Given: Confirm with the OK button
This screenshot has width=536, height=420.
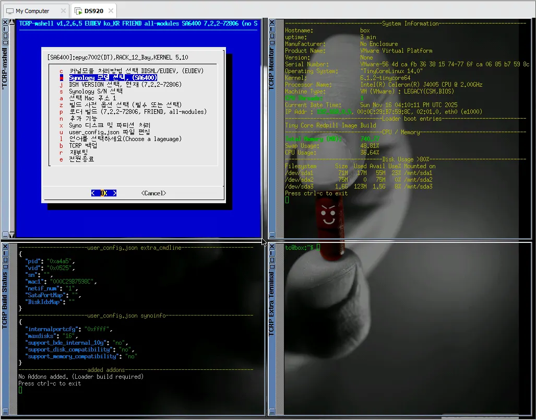Looking at the screenshot, I should click(104, 193).
